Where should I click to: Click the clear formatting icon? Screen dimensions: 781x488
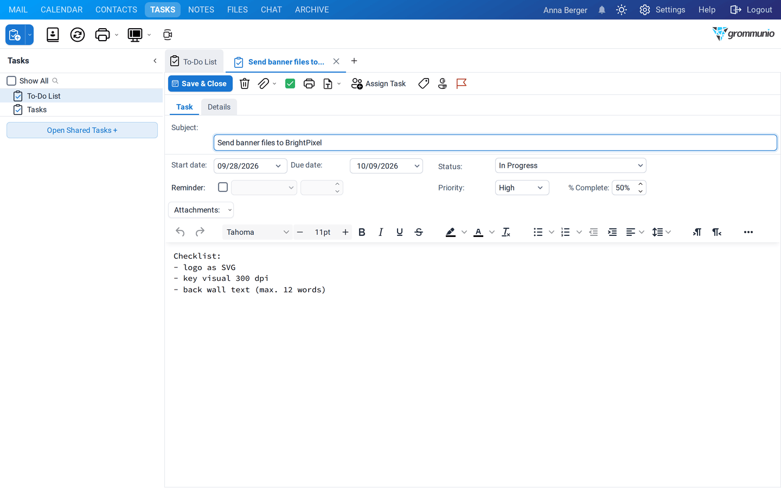pyautogui.click(x=506, y=232)
